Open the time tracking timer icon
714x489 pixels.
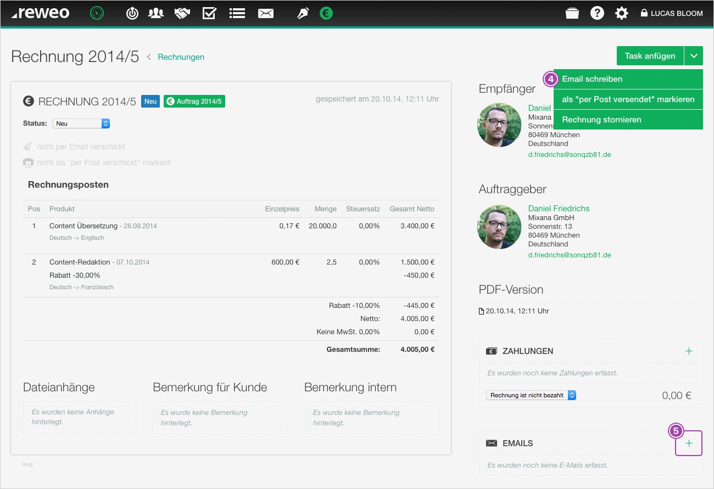tap(132, 13)
